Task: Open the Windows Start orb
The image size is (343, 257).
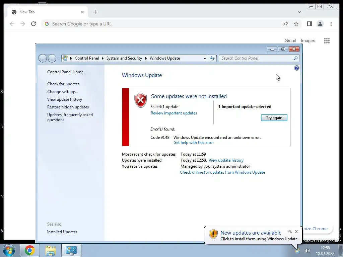Action: pos(9,250)
